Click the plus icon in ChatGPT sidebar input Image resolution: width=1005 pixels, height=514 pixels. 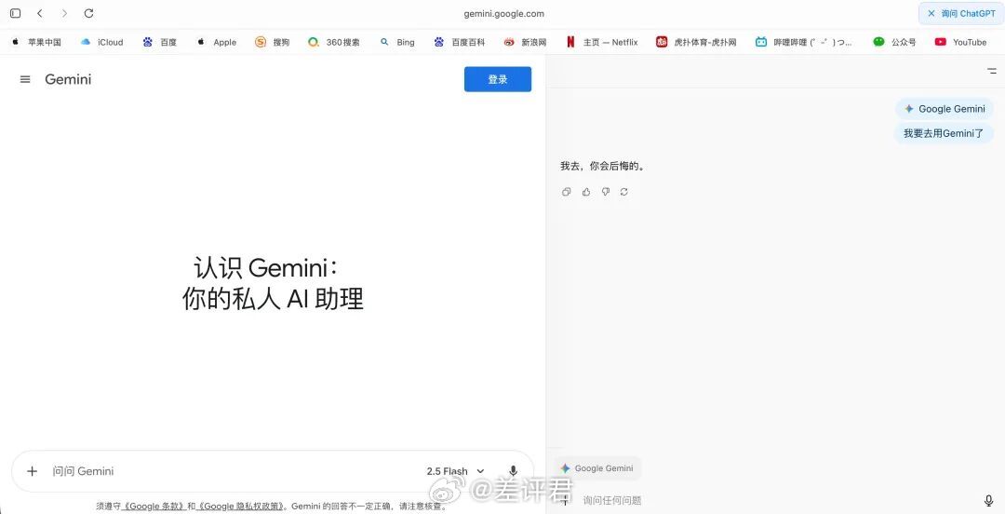(x=565, y=501)
